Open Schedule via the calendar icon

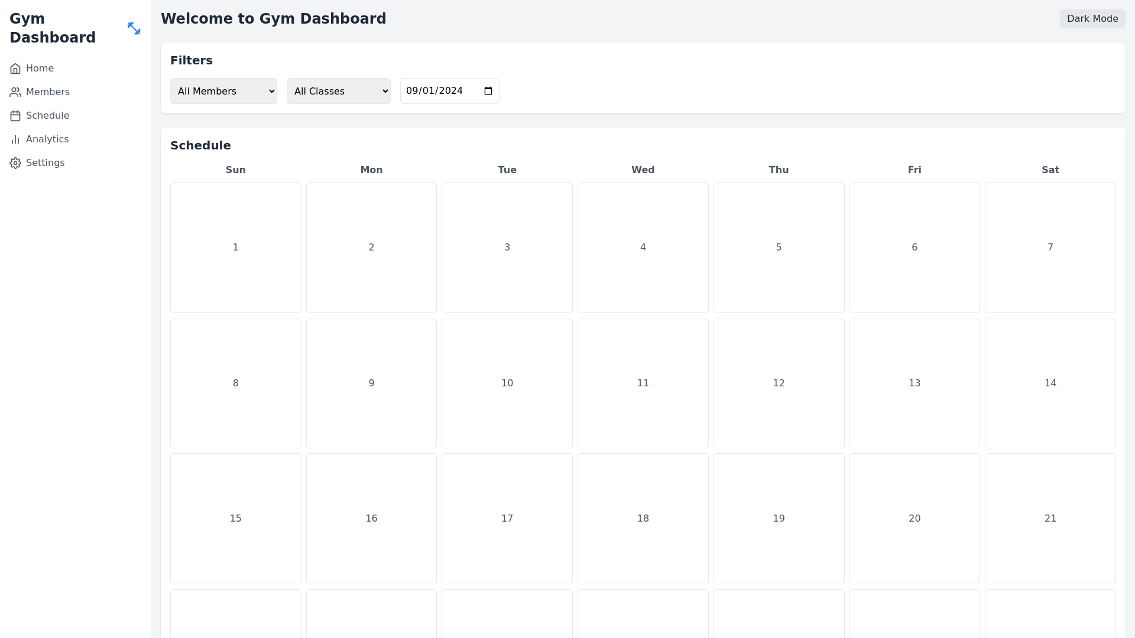15,115
